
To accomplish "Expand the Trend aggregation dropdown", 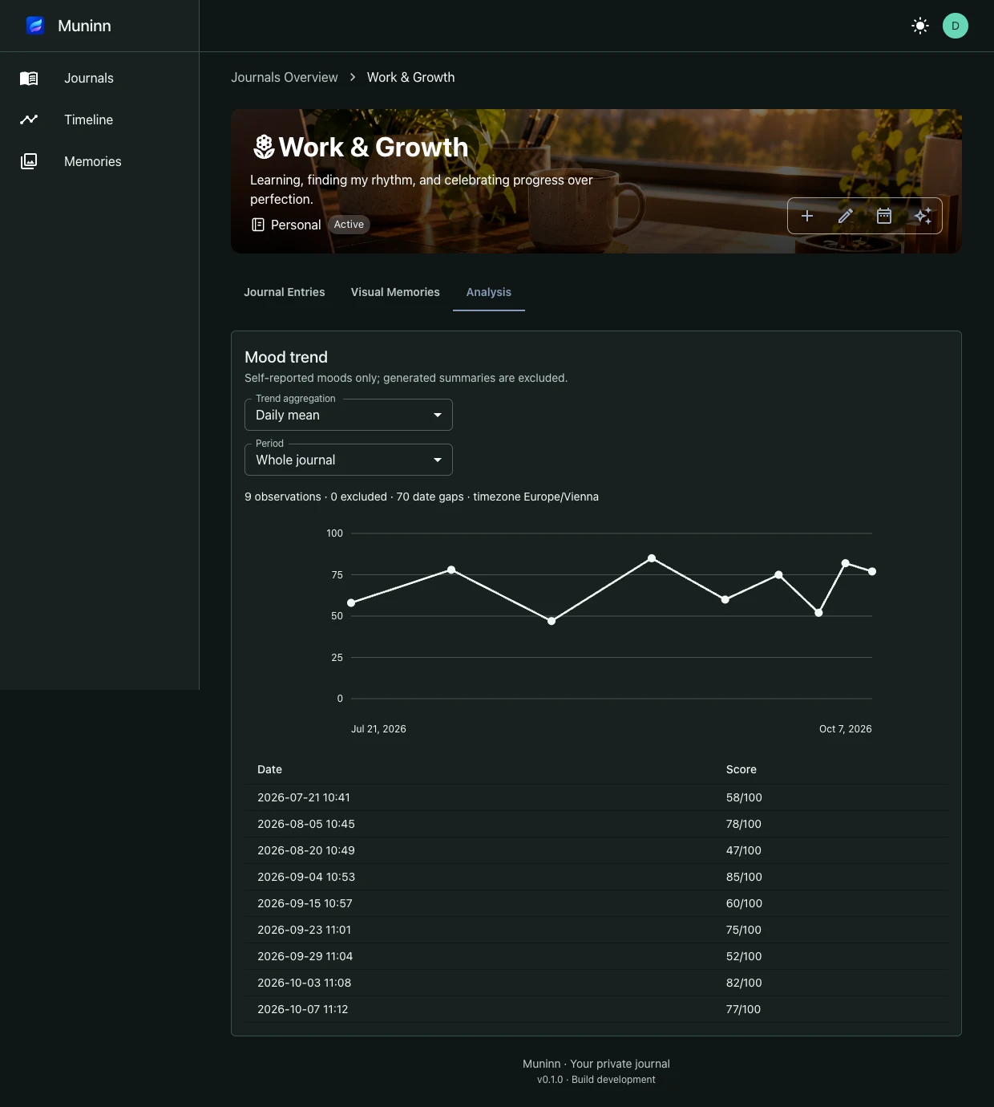I will click(x=349, y=415).
